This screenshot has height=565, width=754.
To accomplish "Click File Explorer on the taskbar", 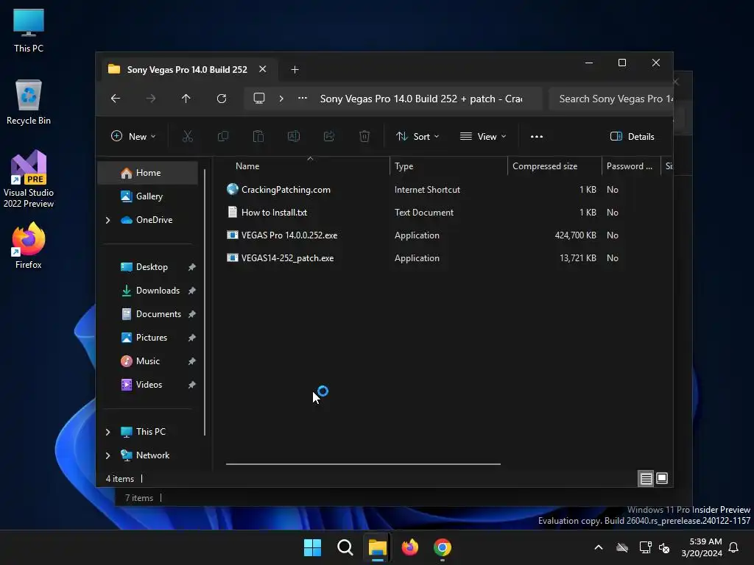I will [378, 547].
